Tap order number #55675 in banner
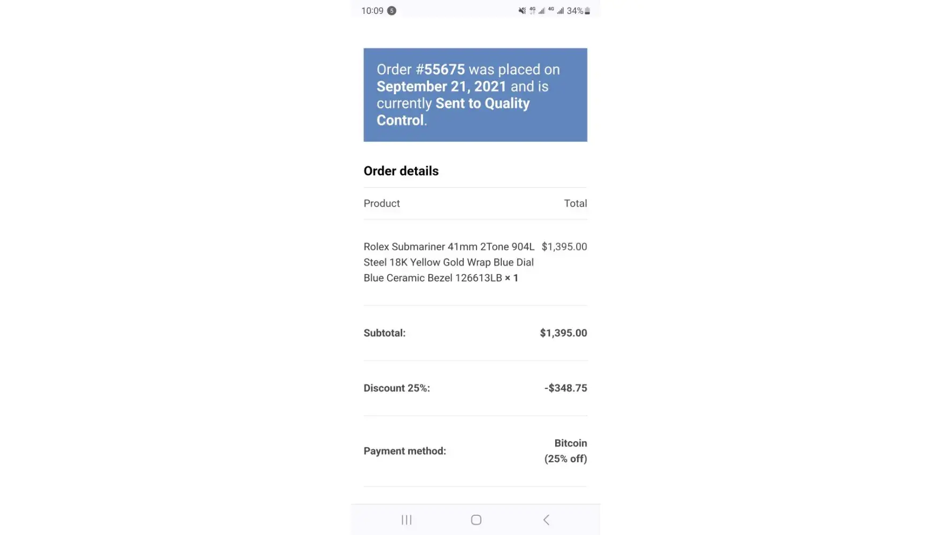The width and height of the screenshot is (951, 535). (440, 70)
